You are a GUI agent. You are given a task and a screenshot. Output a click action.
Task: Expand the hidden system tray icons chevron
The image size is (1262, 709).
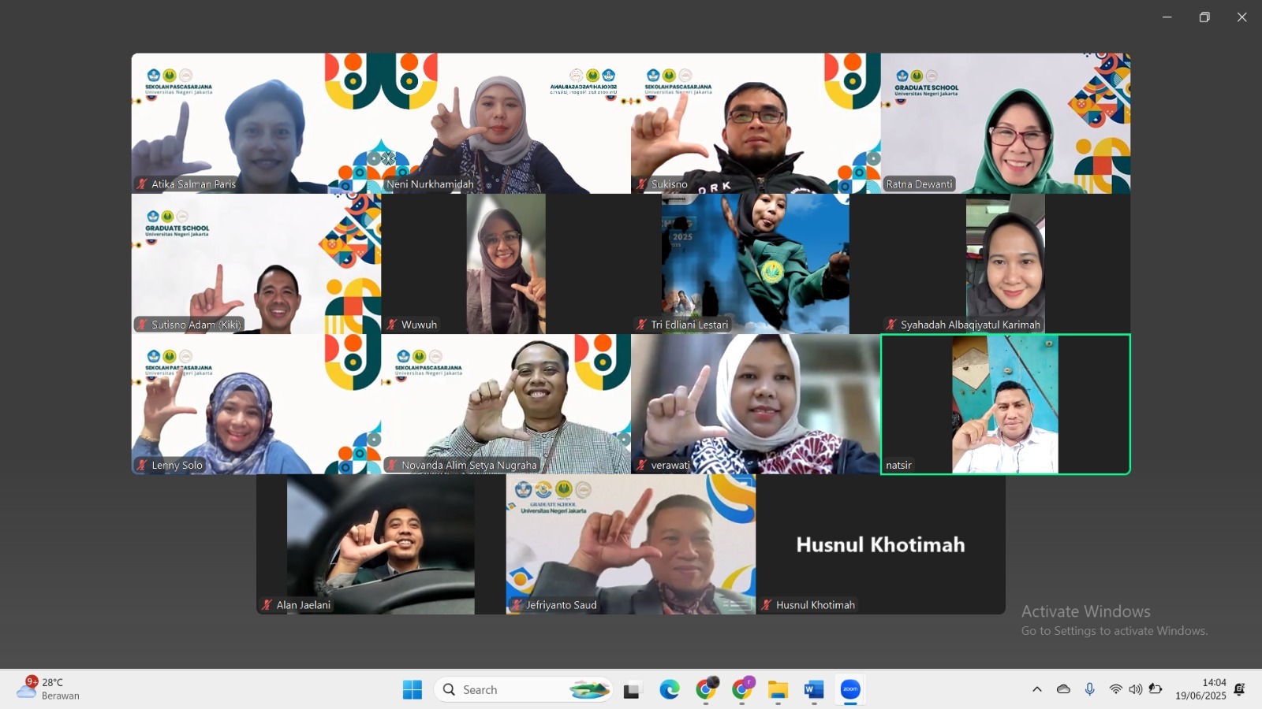(x=1036, y=689)
